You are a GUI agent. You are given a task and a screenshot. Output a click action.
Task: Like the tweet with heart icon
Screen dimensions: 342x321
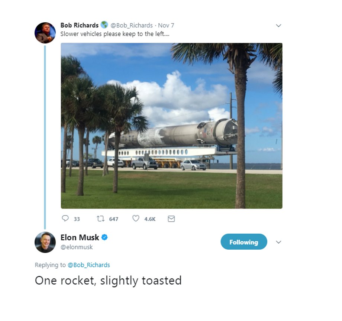136,218
